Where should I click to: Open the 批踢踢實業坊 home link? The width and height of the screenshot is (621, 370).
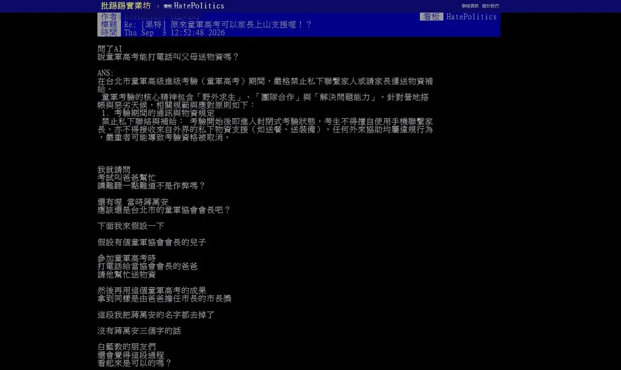(x=125, y=6)
